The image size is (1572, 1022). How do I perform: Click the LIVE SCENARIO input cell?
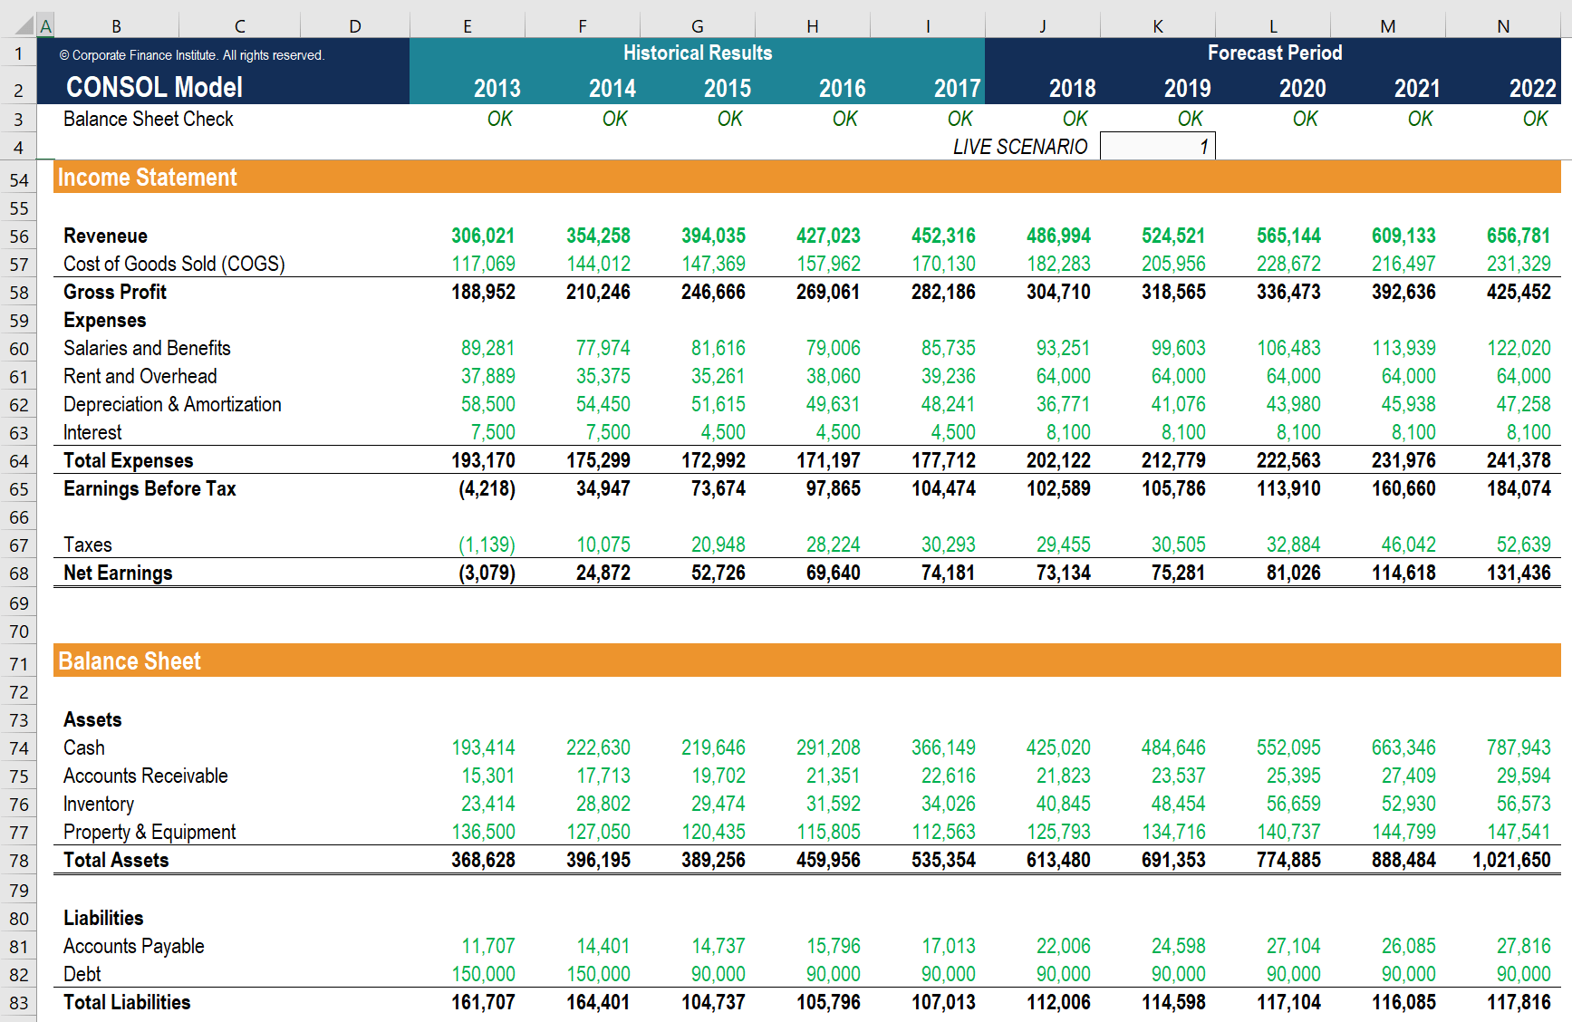point(1158,147)
